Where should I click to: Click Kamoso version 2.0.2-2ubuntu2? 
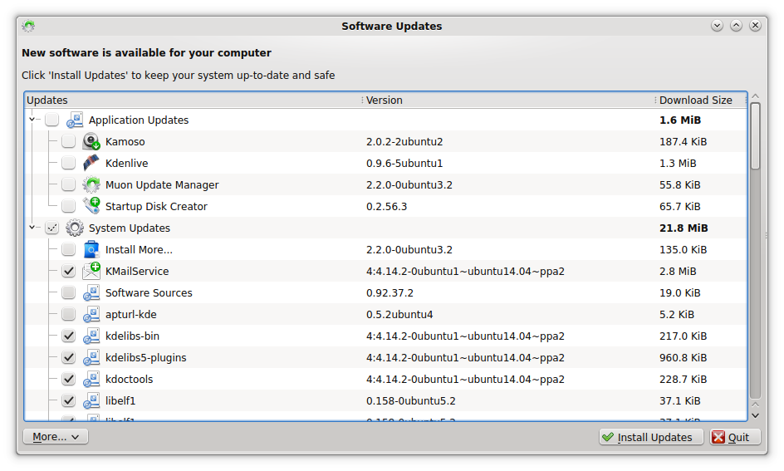[404, 142]
